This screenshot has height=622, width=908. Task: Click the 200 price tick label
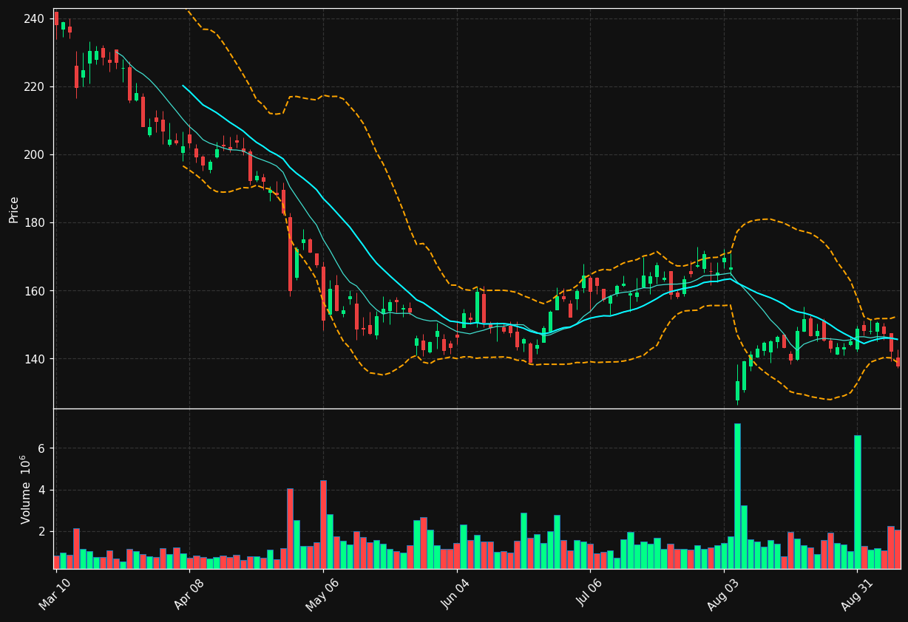pos(35,154)
